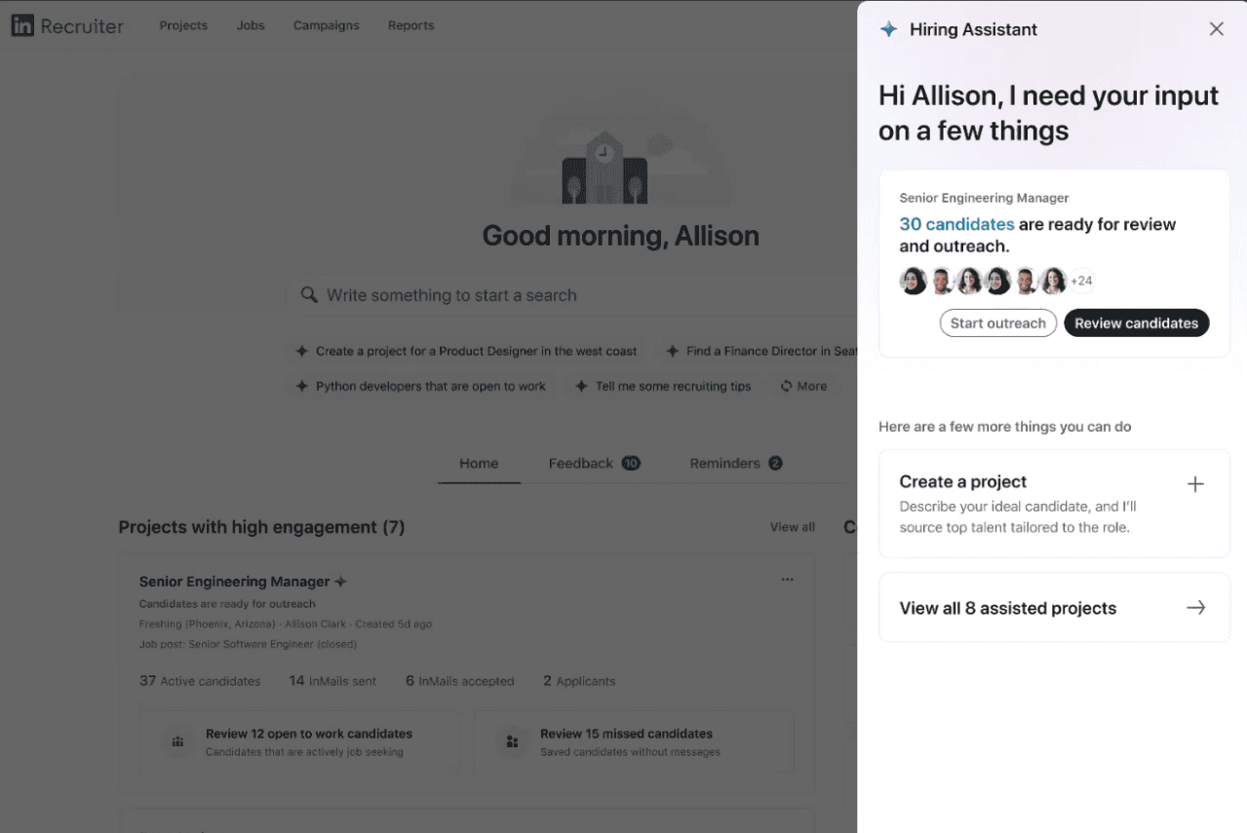Click Review candidates button
The image size is (1247, 833).
click(1136, 322)
